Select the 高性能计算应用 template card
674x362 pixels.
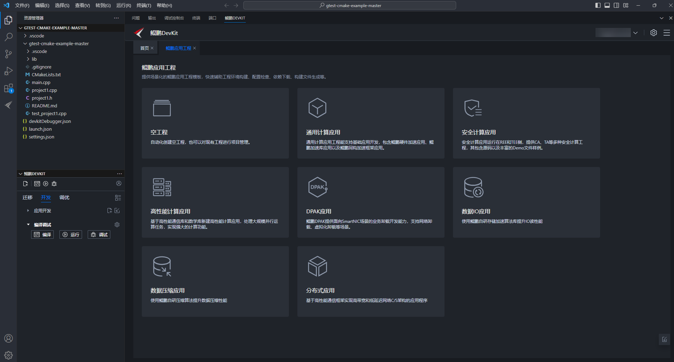click(x=215, y=202)
